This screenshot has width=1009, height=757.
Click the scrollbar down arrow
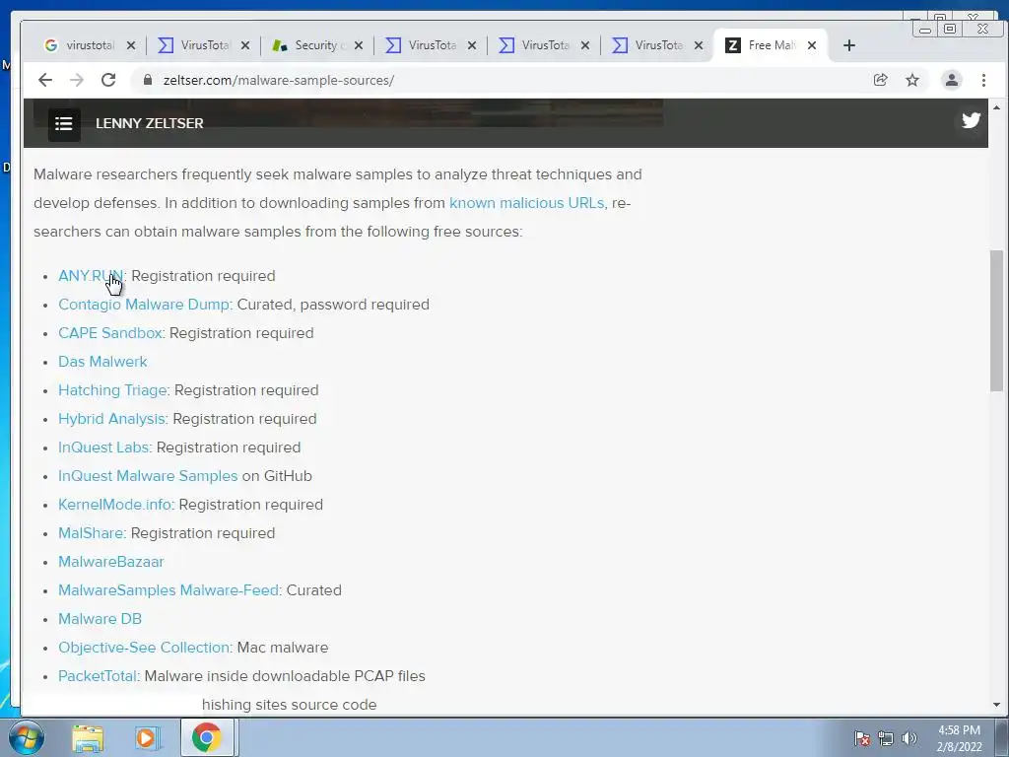(996, 705)
